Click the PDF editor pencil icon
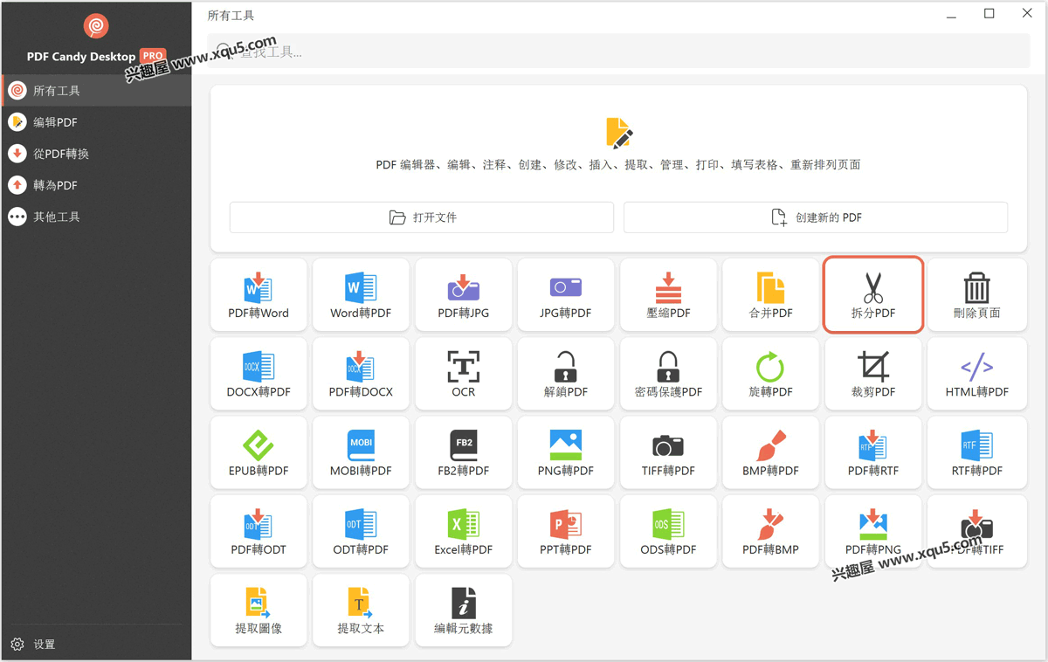This screenshot has width=1048, height=662. tap(618, 133)
